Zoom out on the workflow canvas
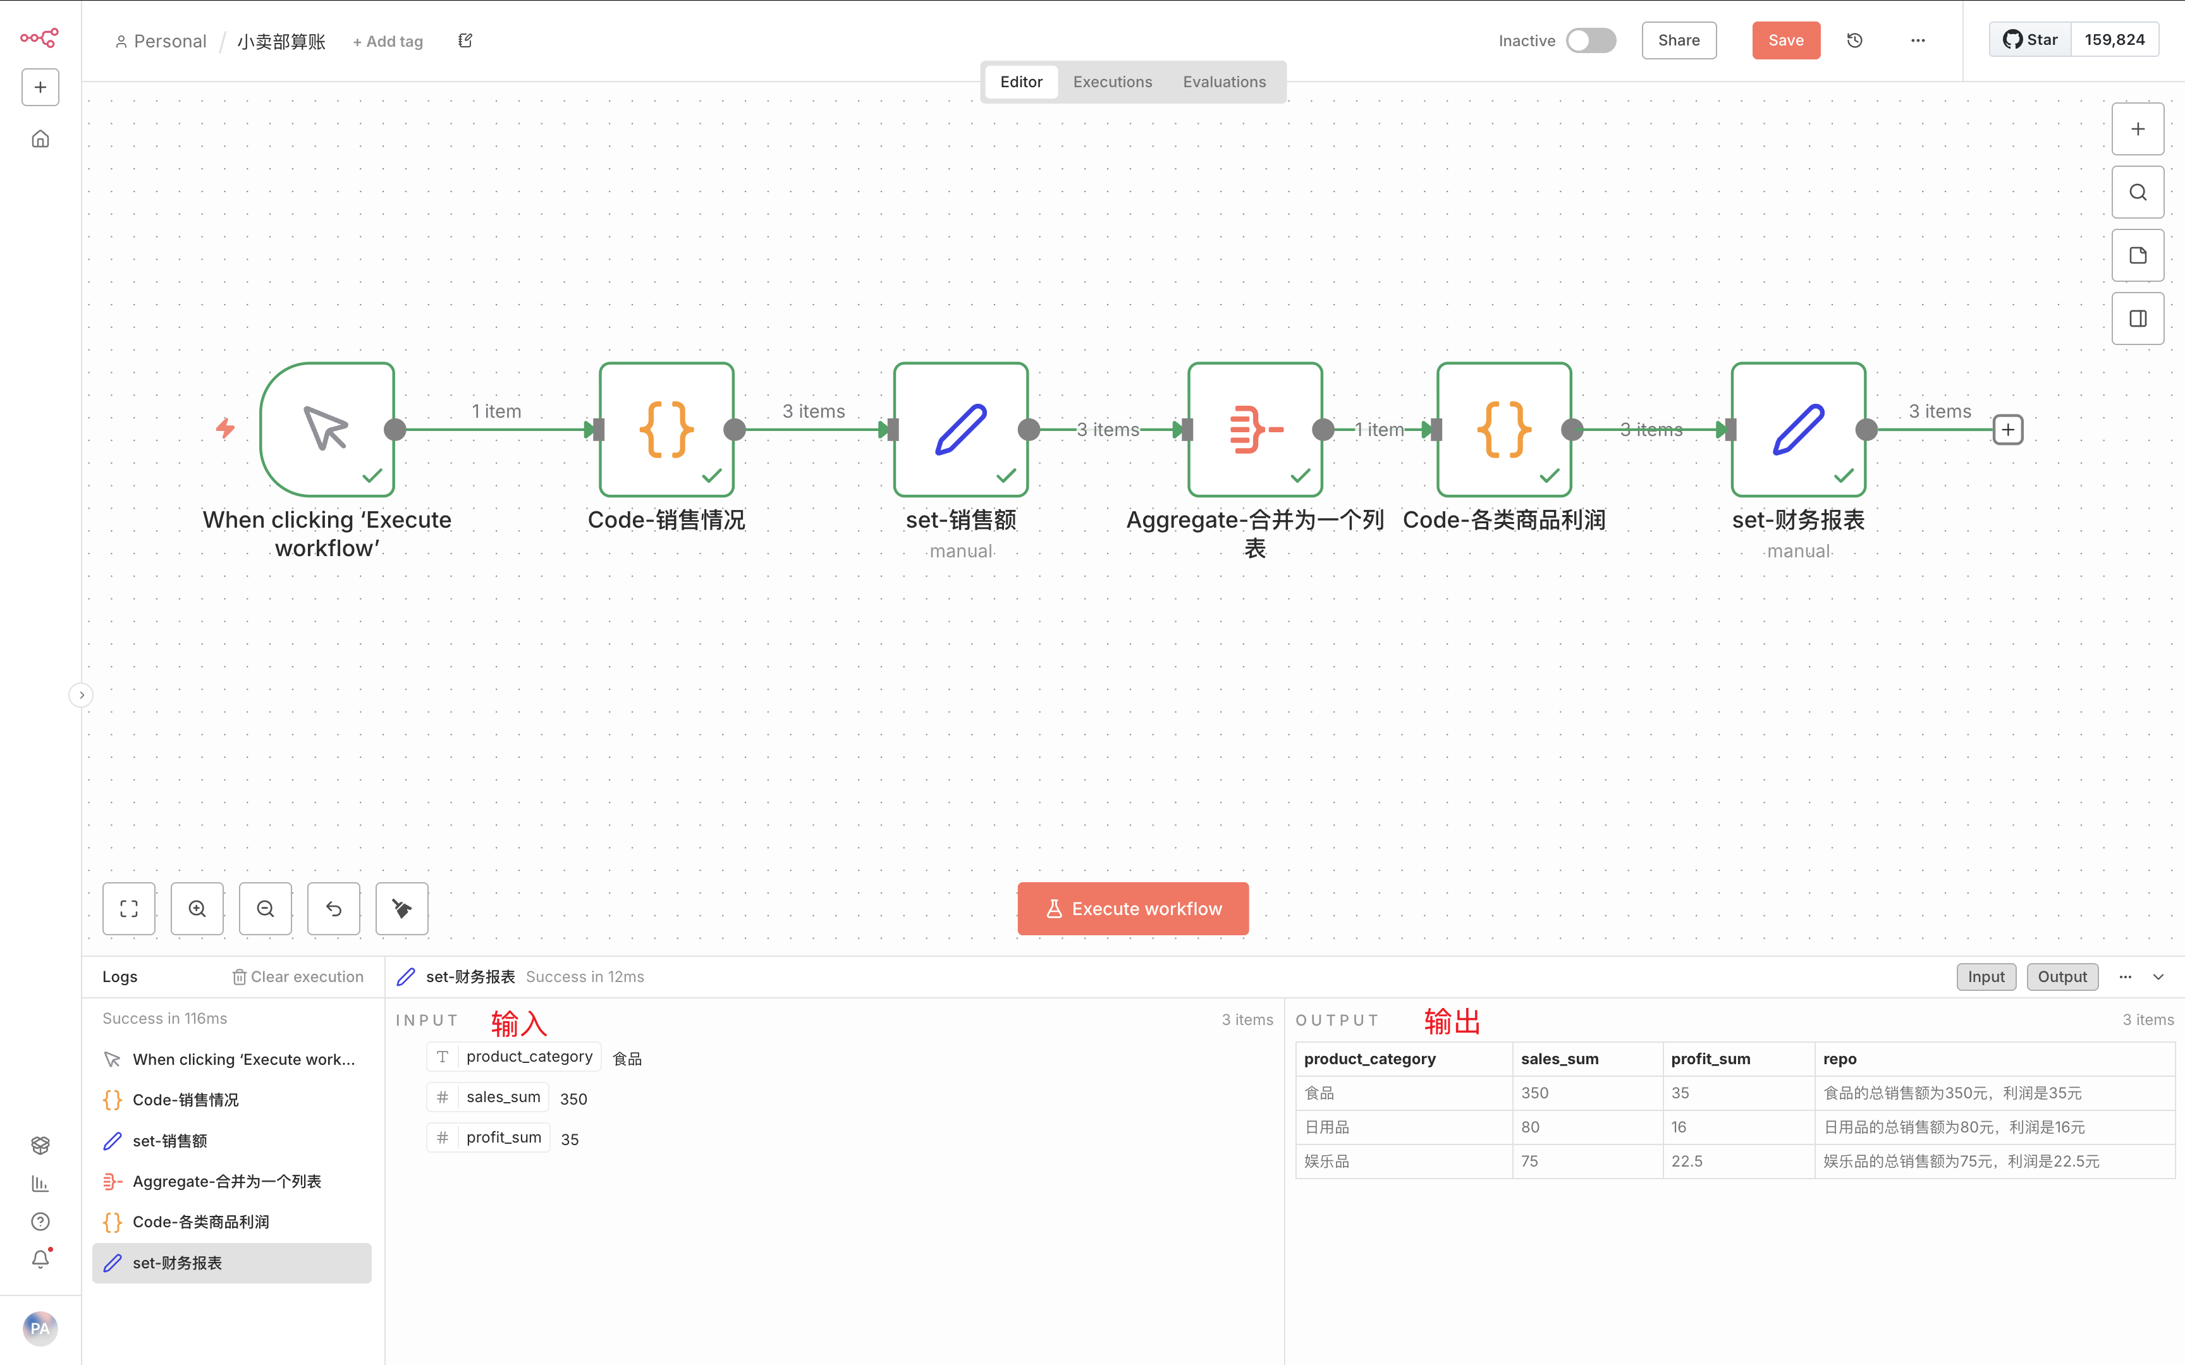Screen dimensions: 2185x1365 coord(266,908)
